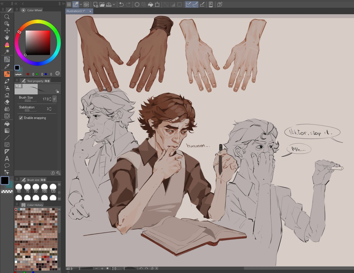Viewport: 354px width, 273px height.
Task: Click the Undo arrow in command bar
Action: tap(121, 4)
